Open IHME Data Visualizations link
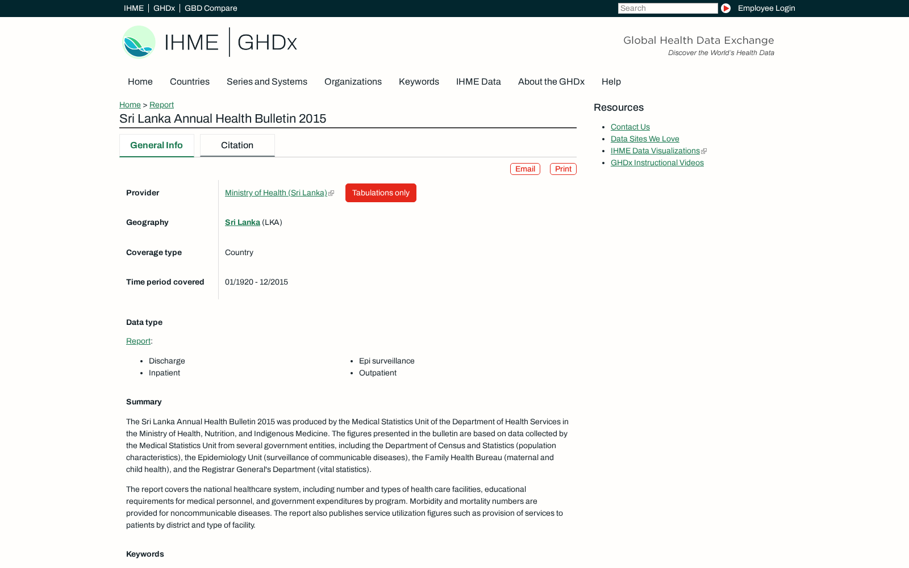This screenshot has width=909, height=568. click(x=655, y=151)
